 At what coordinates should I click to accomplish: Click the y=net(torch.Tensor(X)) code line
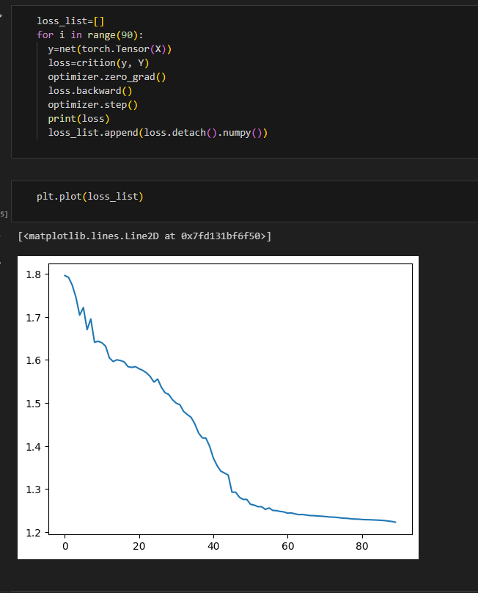[x=109, y=49]
